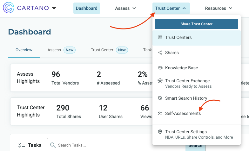Image resolution: width=249 pixels, height=151 pixels.
Task: Open the Cartano organization dropdown arrow
Action: (54, 8)
